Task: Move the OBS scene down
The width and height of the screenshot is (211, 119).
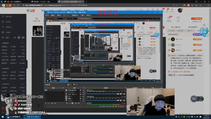Action: click(55, 103)
